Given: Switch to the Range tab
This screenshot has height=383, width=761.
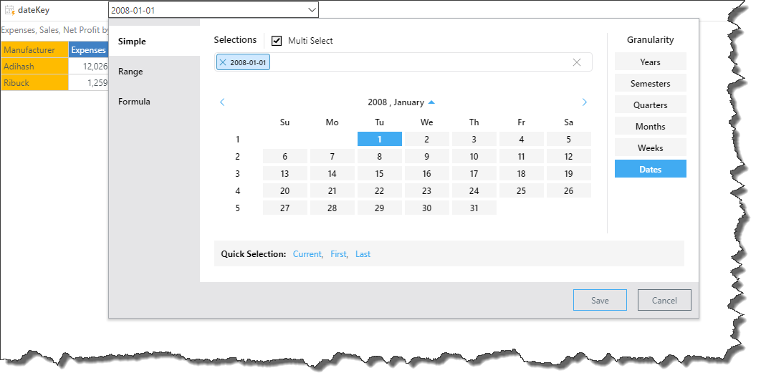Looking at the screenshot, I should click(130, 72).
